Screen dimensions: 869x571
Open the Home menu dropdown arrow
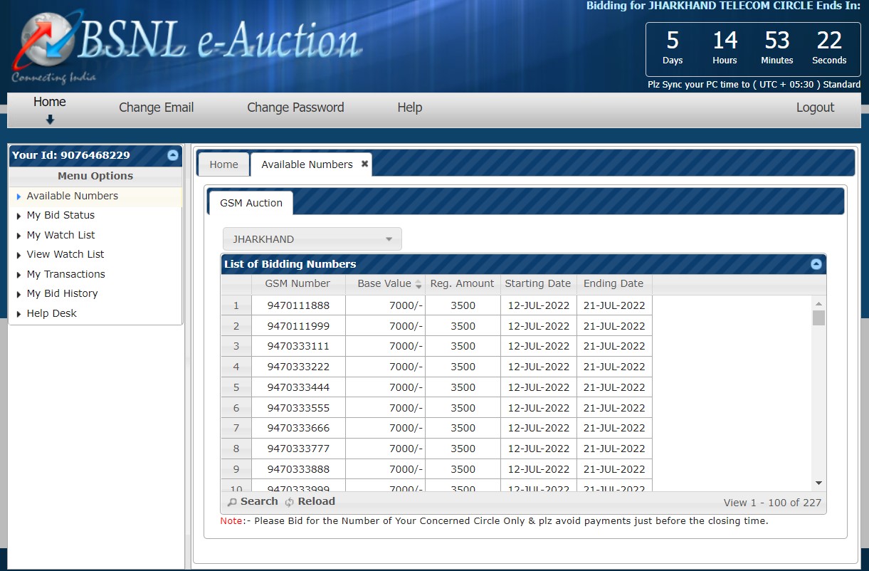point(50,120)
